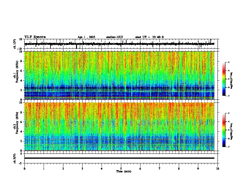Click the "-3" label on ch.2 color bar
Screen dimensions: 245x189
point(228,113)
